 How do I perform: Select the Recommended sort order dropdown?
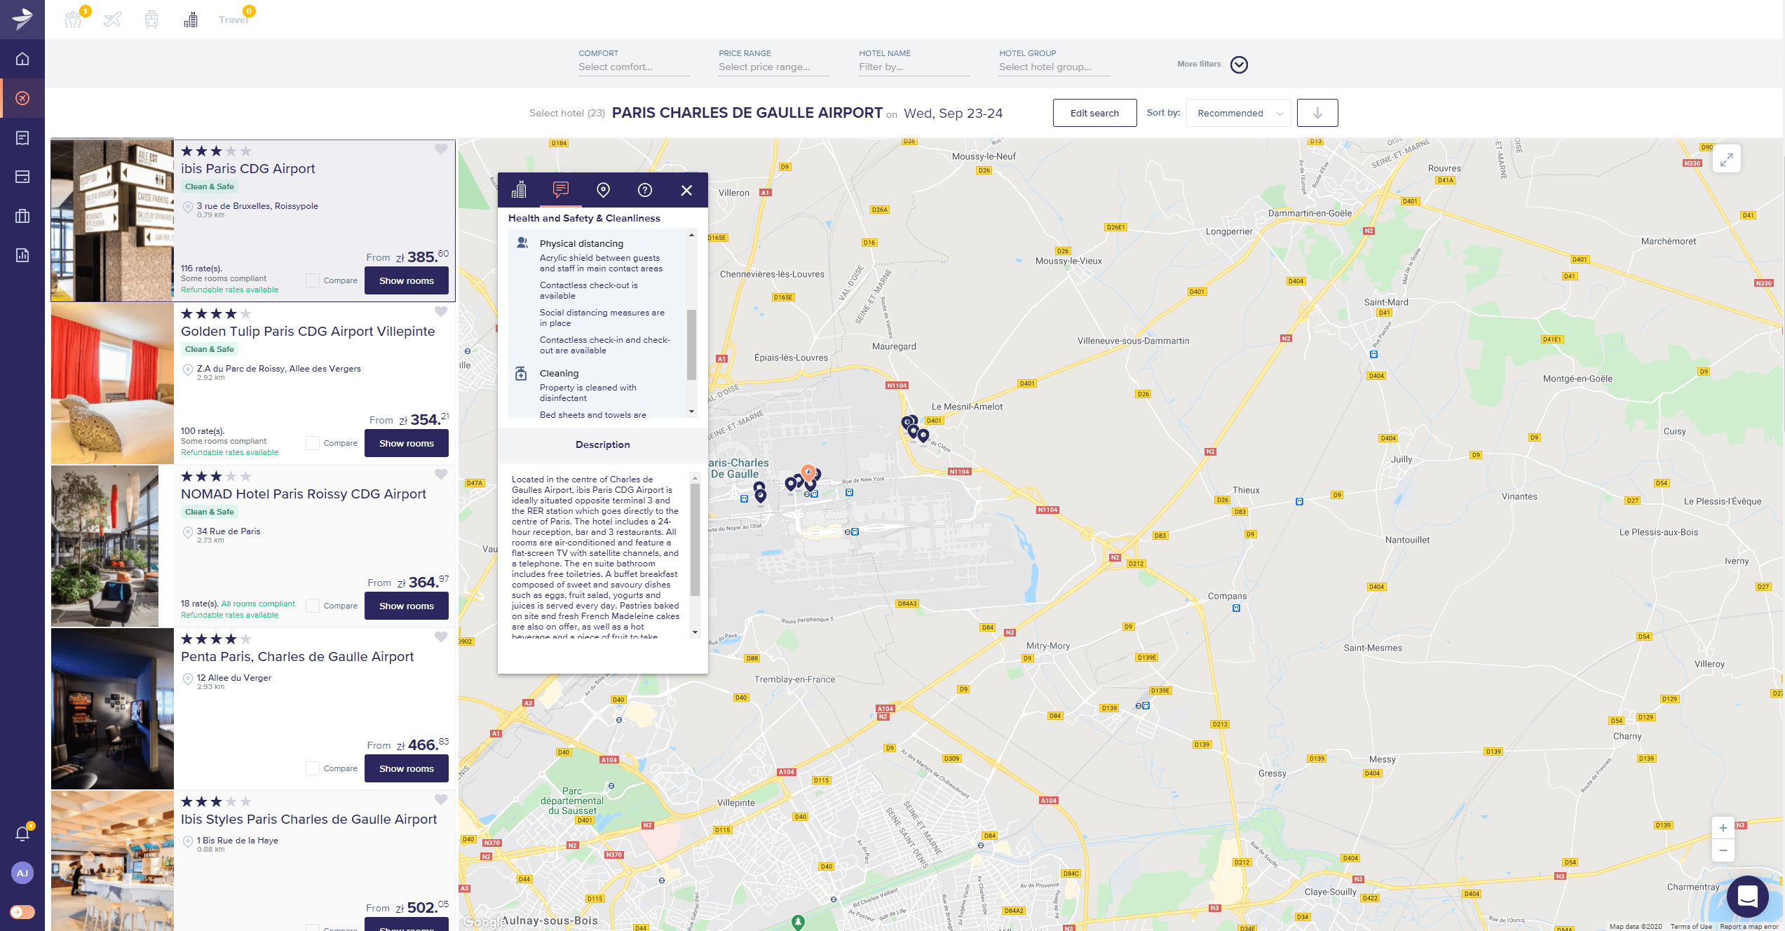tap(1238, 112)
